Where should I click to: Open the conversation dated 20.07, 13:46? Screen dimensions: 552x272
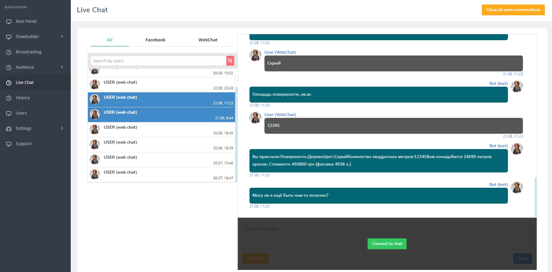[161, 160]
